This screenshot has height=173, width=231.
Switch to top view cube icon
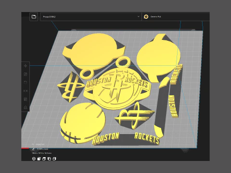[44, 159]
